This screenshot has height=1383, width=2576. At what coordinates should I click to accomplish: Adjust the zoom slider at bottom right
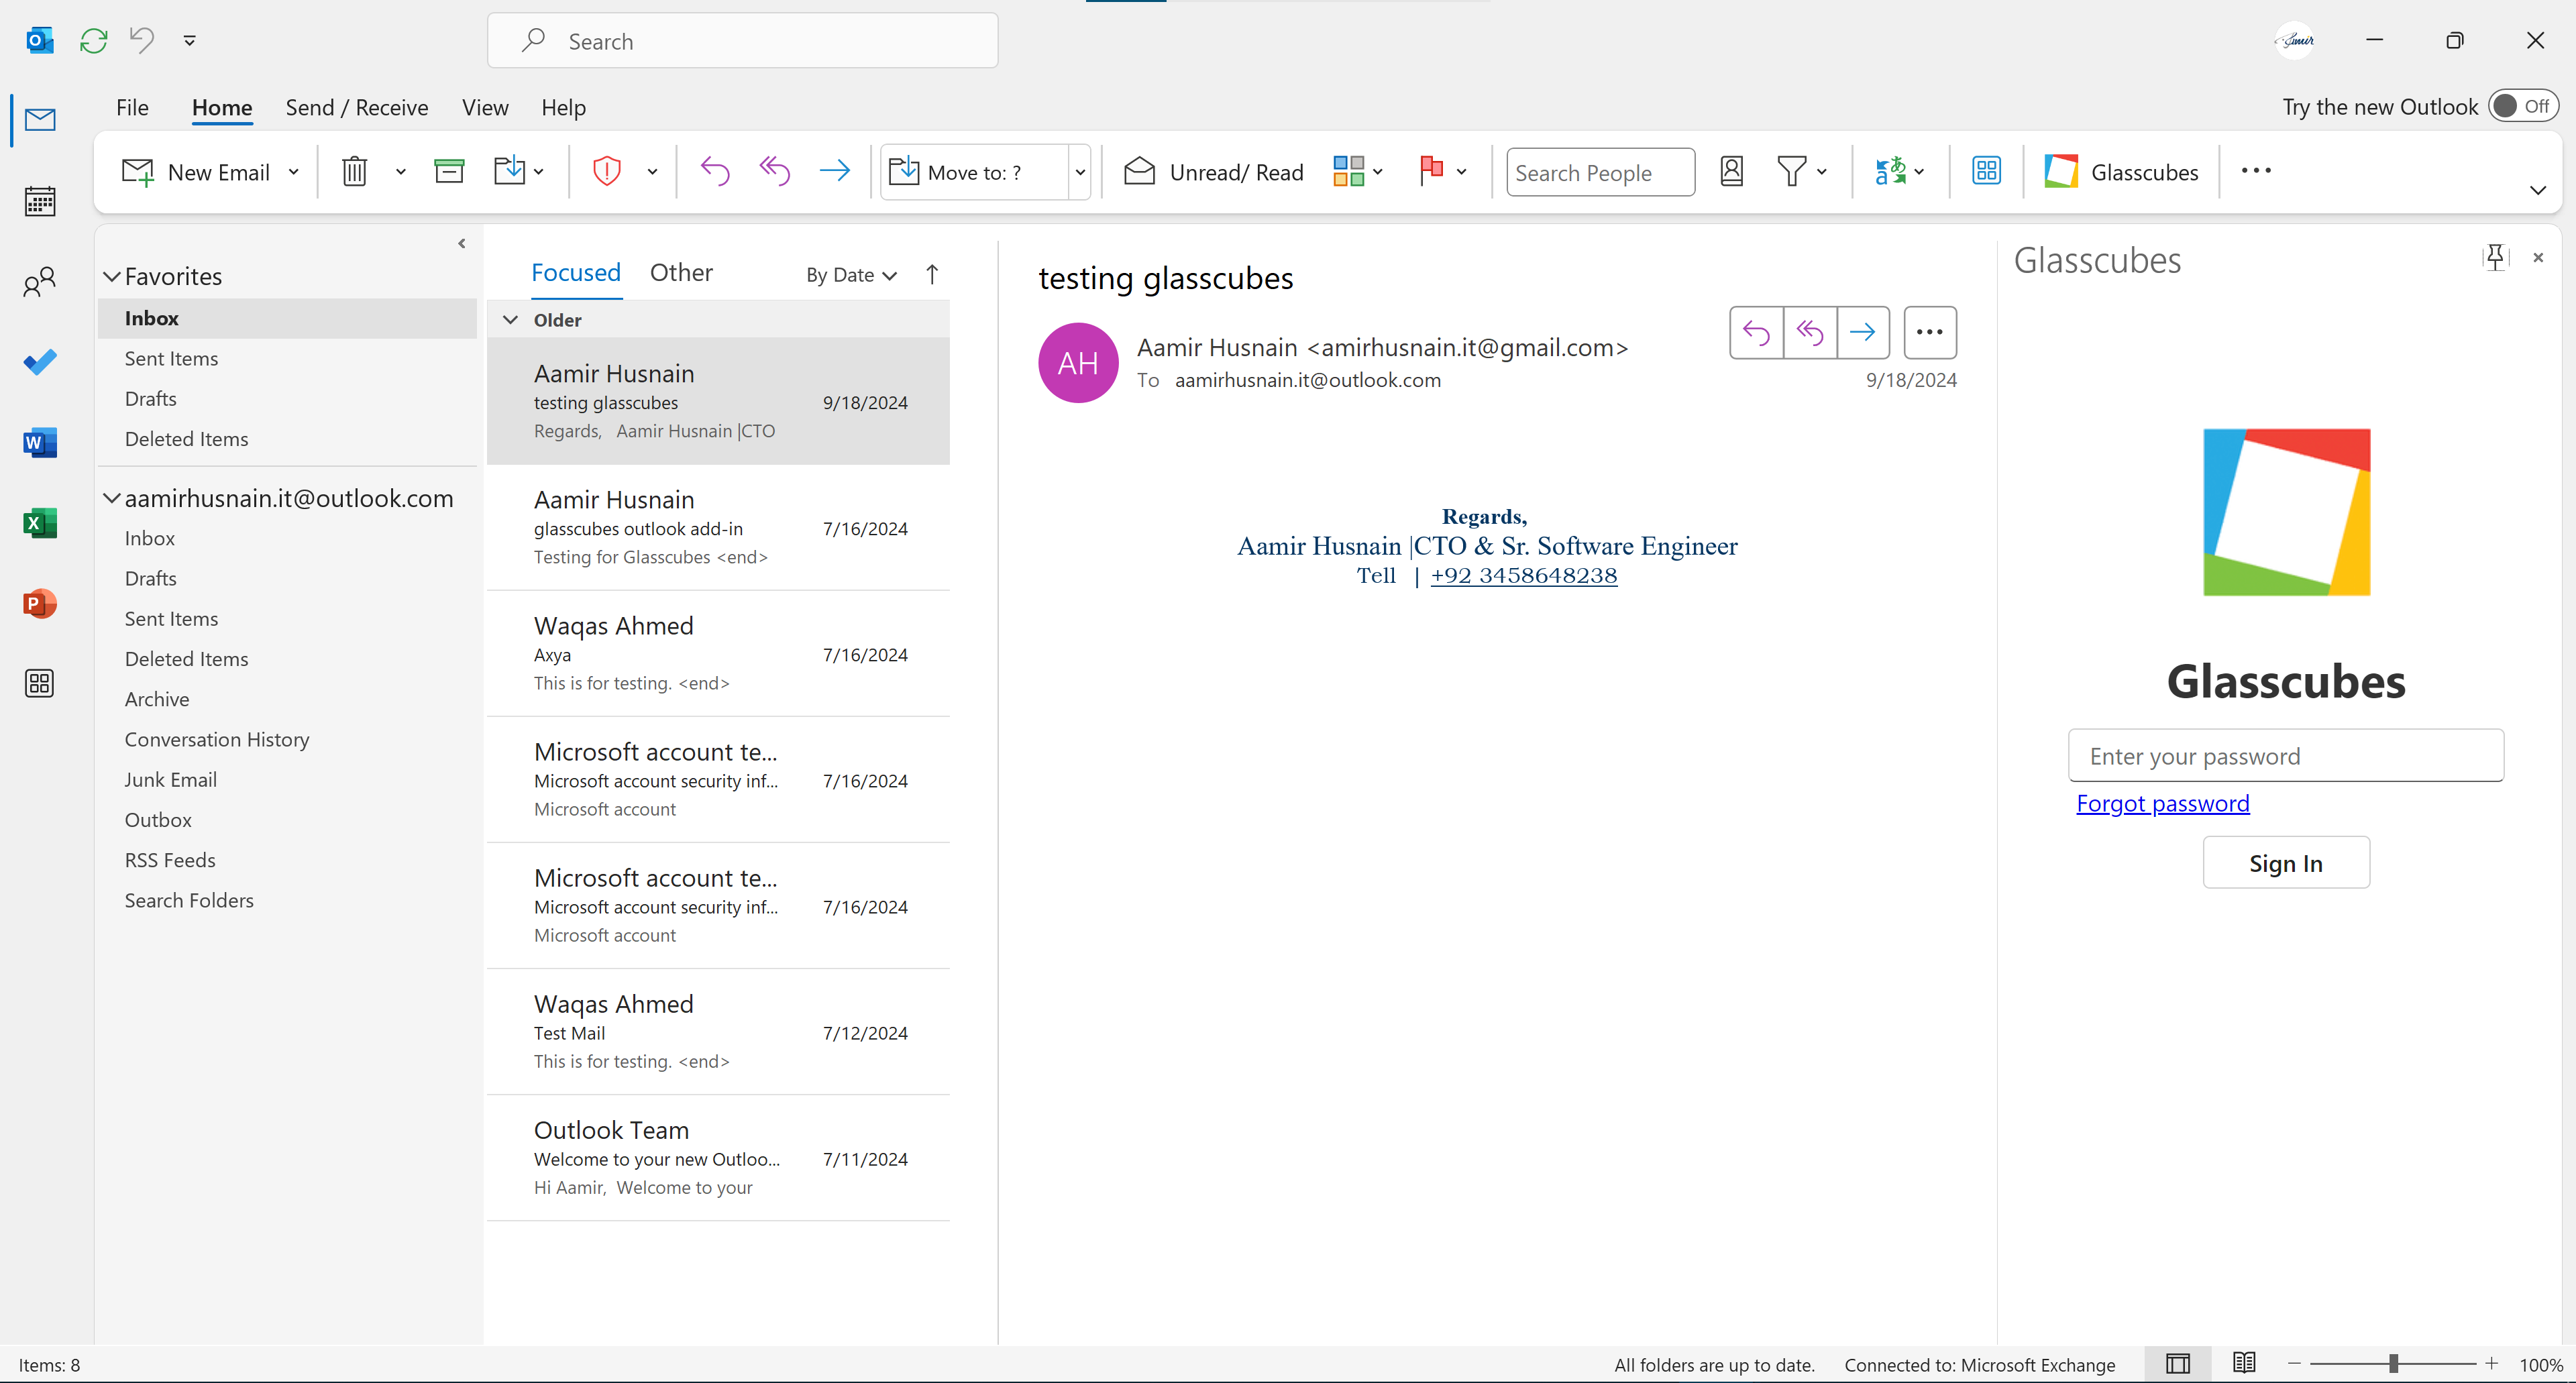(x=2394, y=1363)
